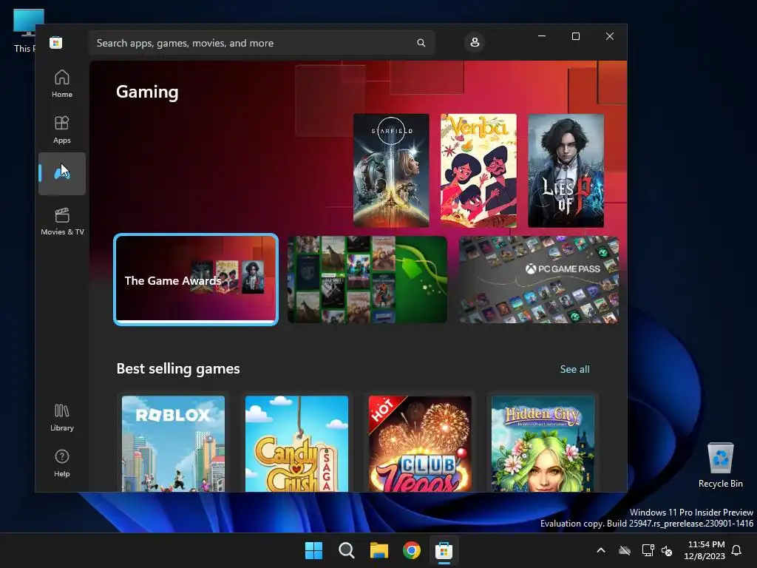Click the search magnifier icon
757x568 pixels.
pos(421,43)
